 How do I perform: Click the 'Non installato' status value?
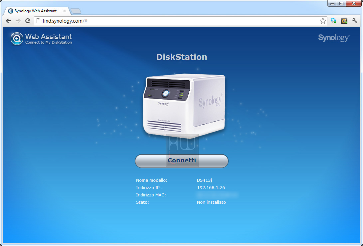click(211, 202)
